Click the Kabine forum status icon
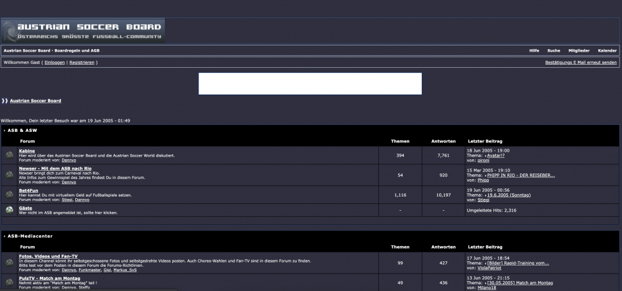This screenshot has width=622, height=291. 9,155
